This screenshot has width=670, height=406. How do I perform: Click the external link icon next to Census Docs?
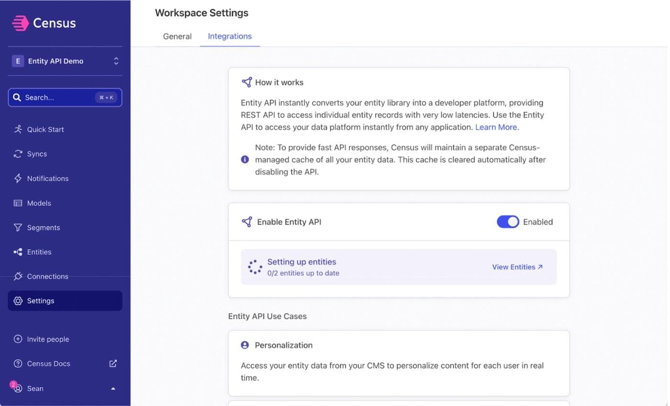tap(112, 363)
